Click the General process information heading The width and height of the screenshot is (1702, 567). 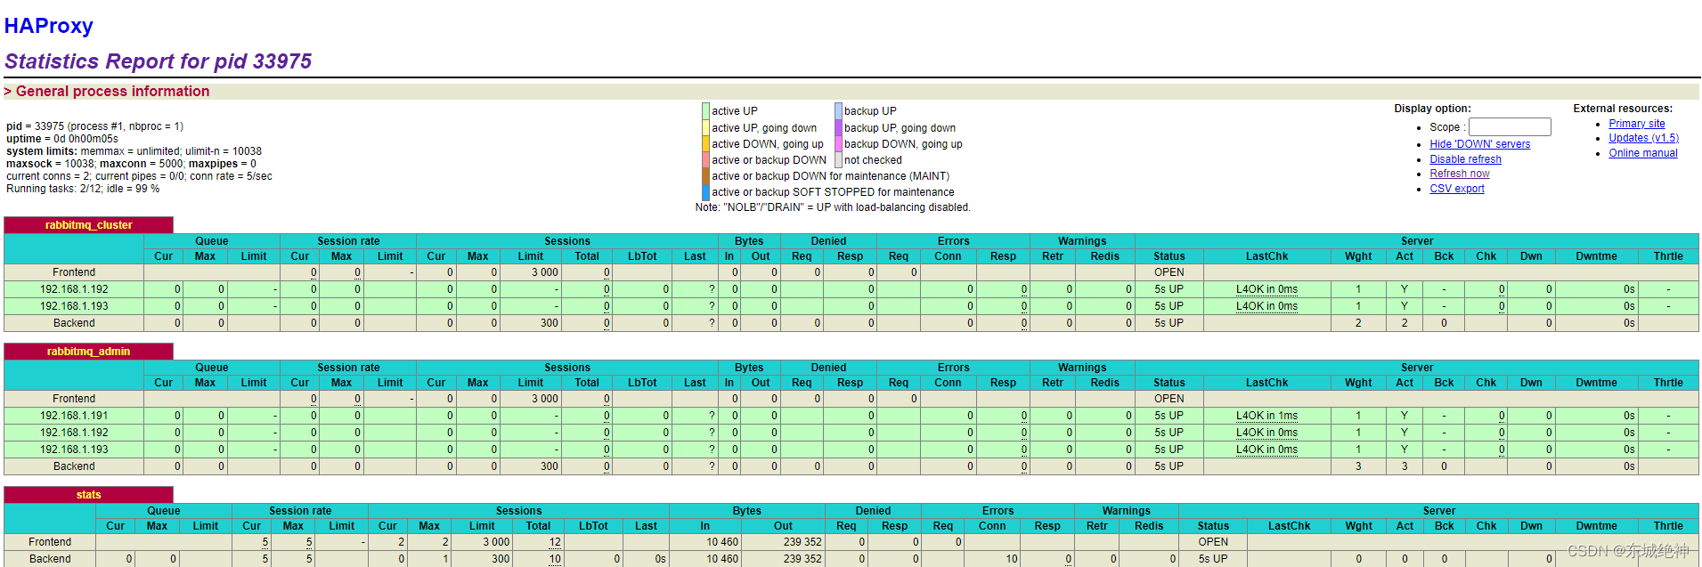(112, 91)
